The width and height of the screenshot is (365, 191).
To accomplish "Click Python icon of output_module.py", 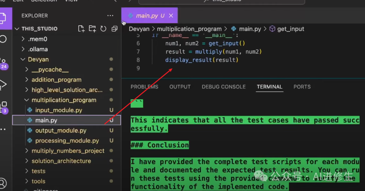I will point(30,130).
